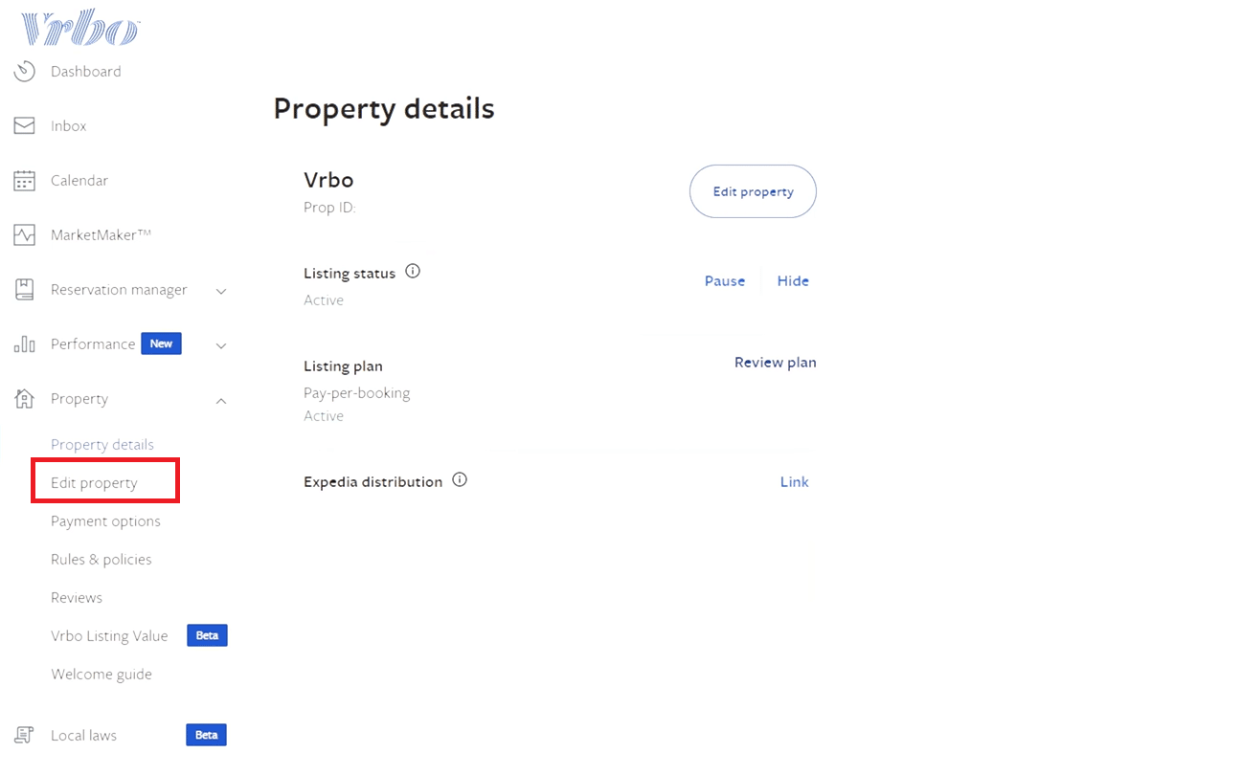The height and width of the screenshot is (775, 1242).
Task: Open MarketMaker using its graph icon
Action: pos(23,234)
